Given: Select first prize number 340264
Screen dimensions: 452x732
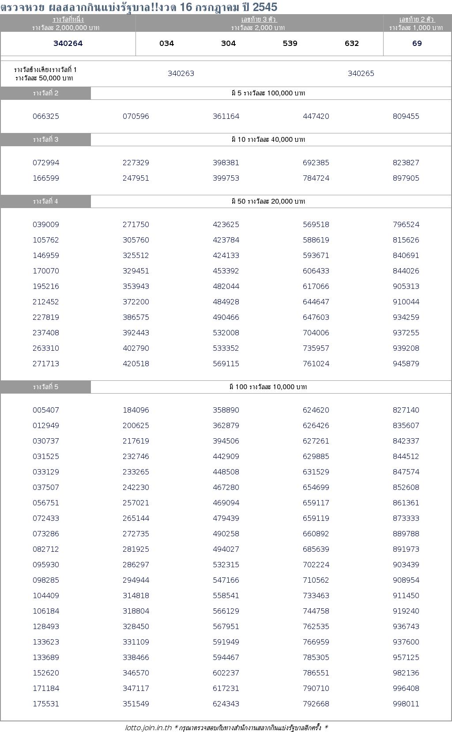Looking at the screenshot, I should click(x=68, y=43).
